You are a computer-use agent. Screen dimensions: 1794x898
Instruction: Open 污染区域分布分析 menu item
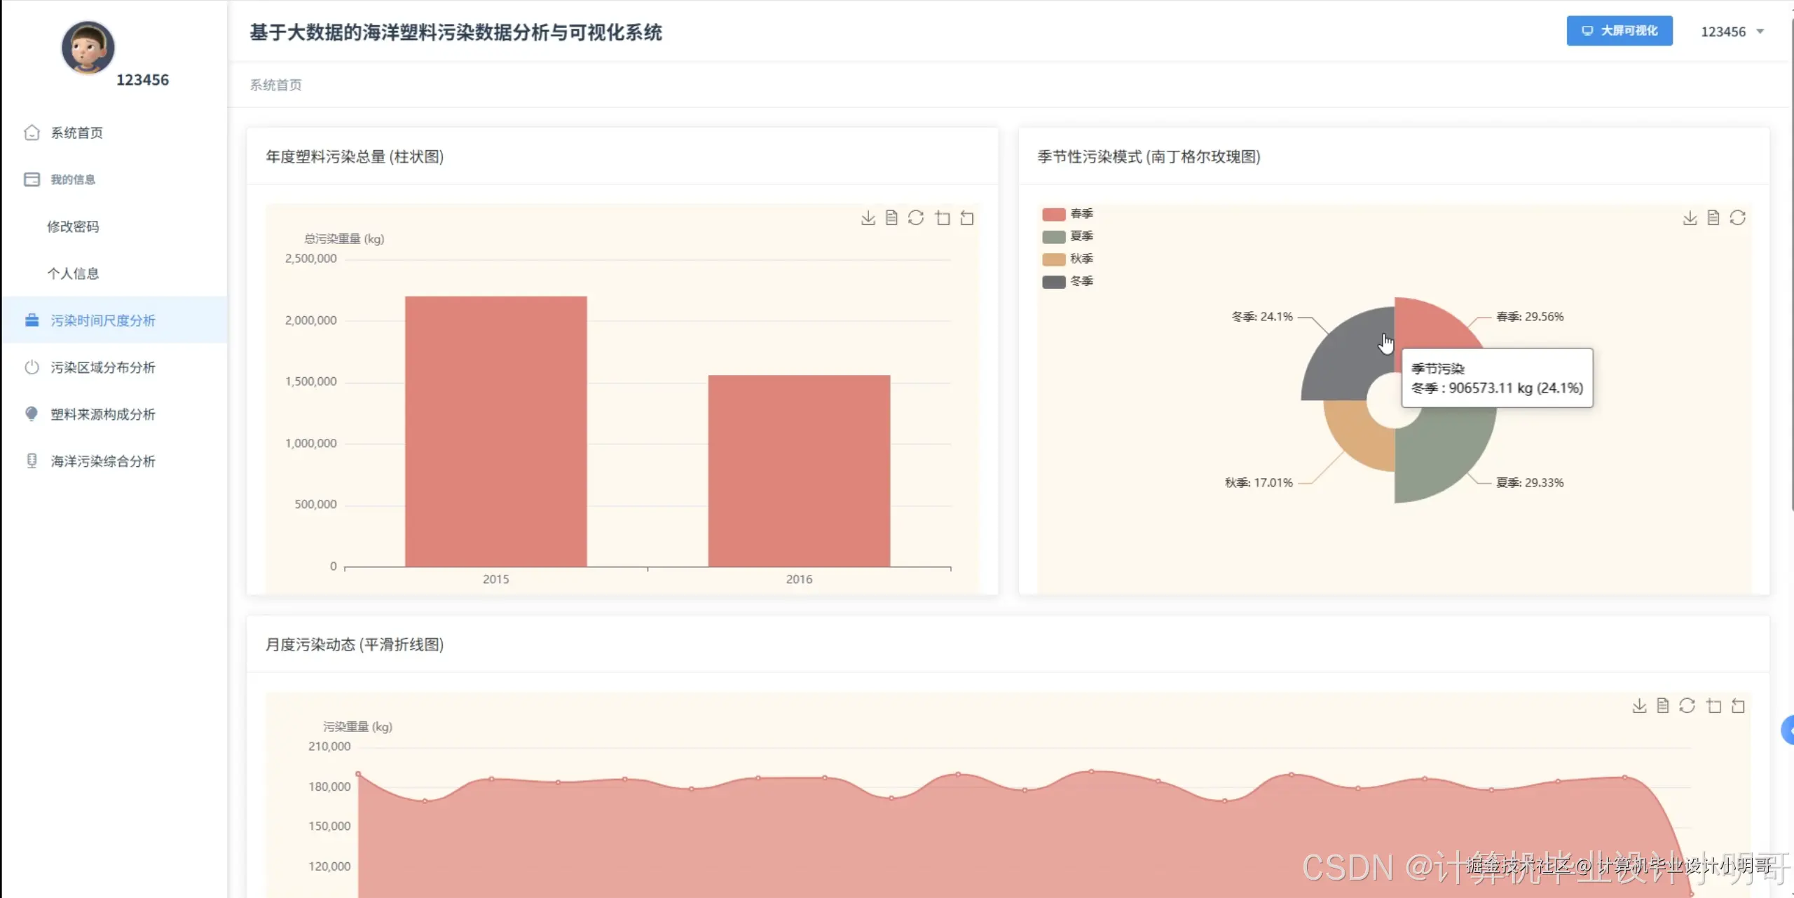(102, 367)
